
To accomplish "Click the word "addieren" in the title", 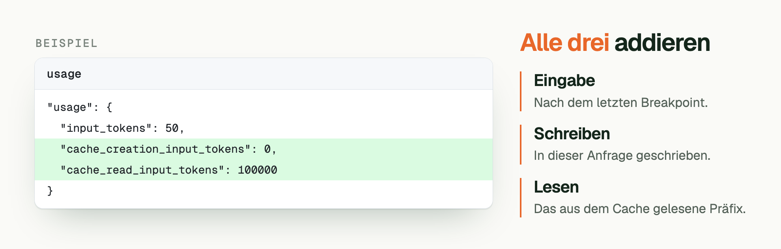I will (x=662, y=43).
